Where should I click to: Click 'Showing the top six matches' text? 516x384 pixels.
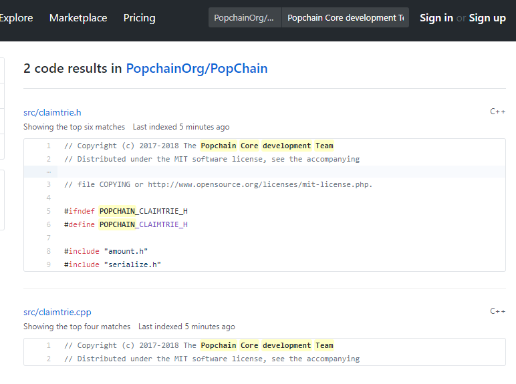pos(74,127)
